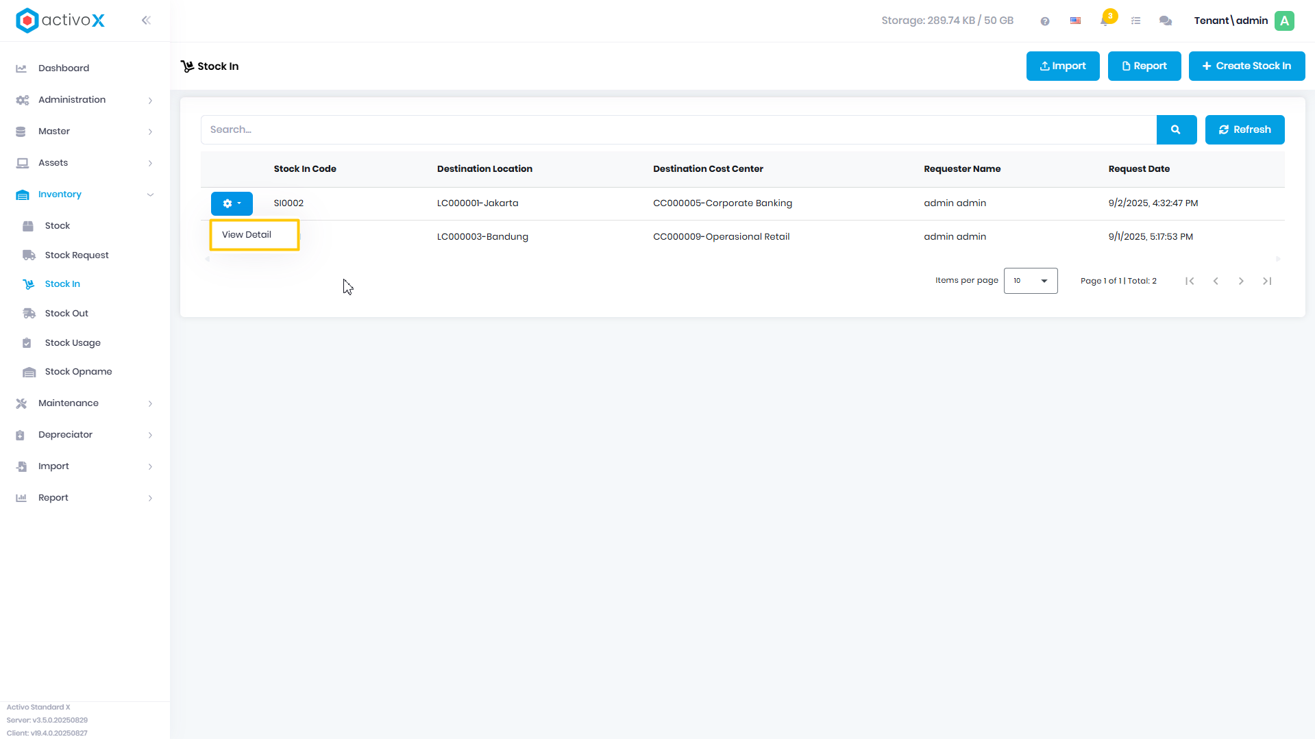Click the green user avatar A
The height and width of the screenshot is (739, 1315).
pyautogui.click(x=1285, y=21)
